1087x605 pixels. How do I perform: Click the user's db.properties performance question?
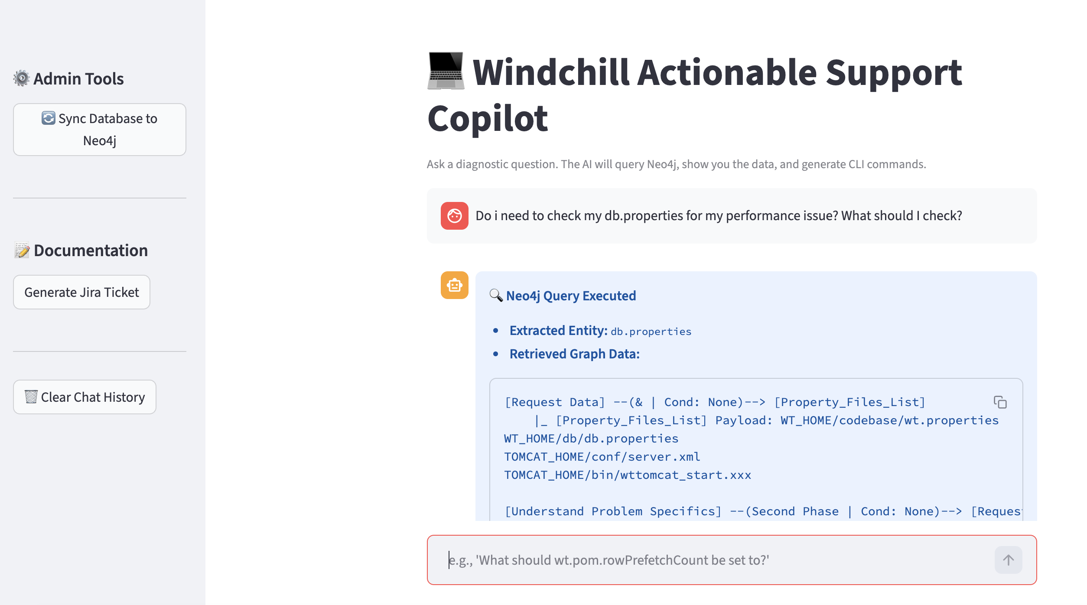click(719, 216)
